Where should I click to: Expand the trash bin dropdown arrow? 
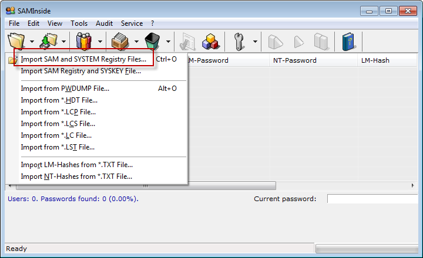coord(169,42)
